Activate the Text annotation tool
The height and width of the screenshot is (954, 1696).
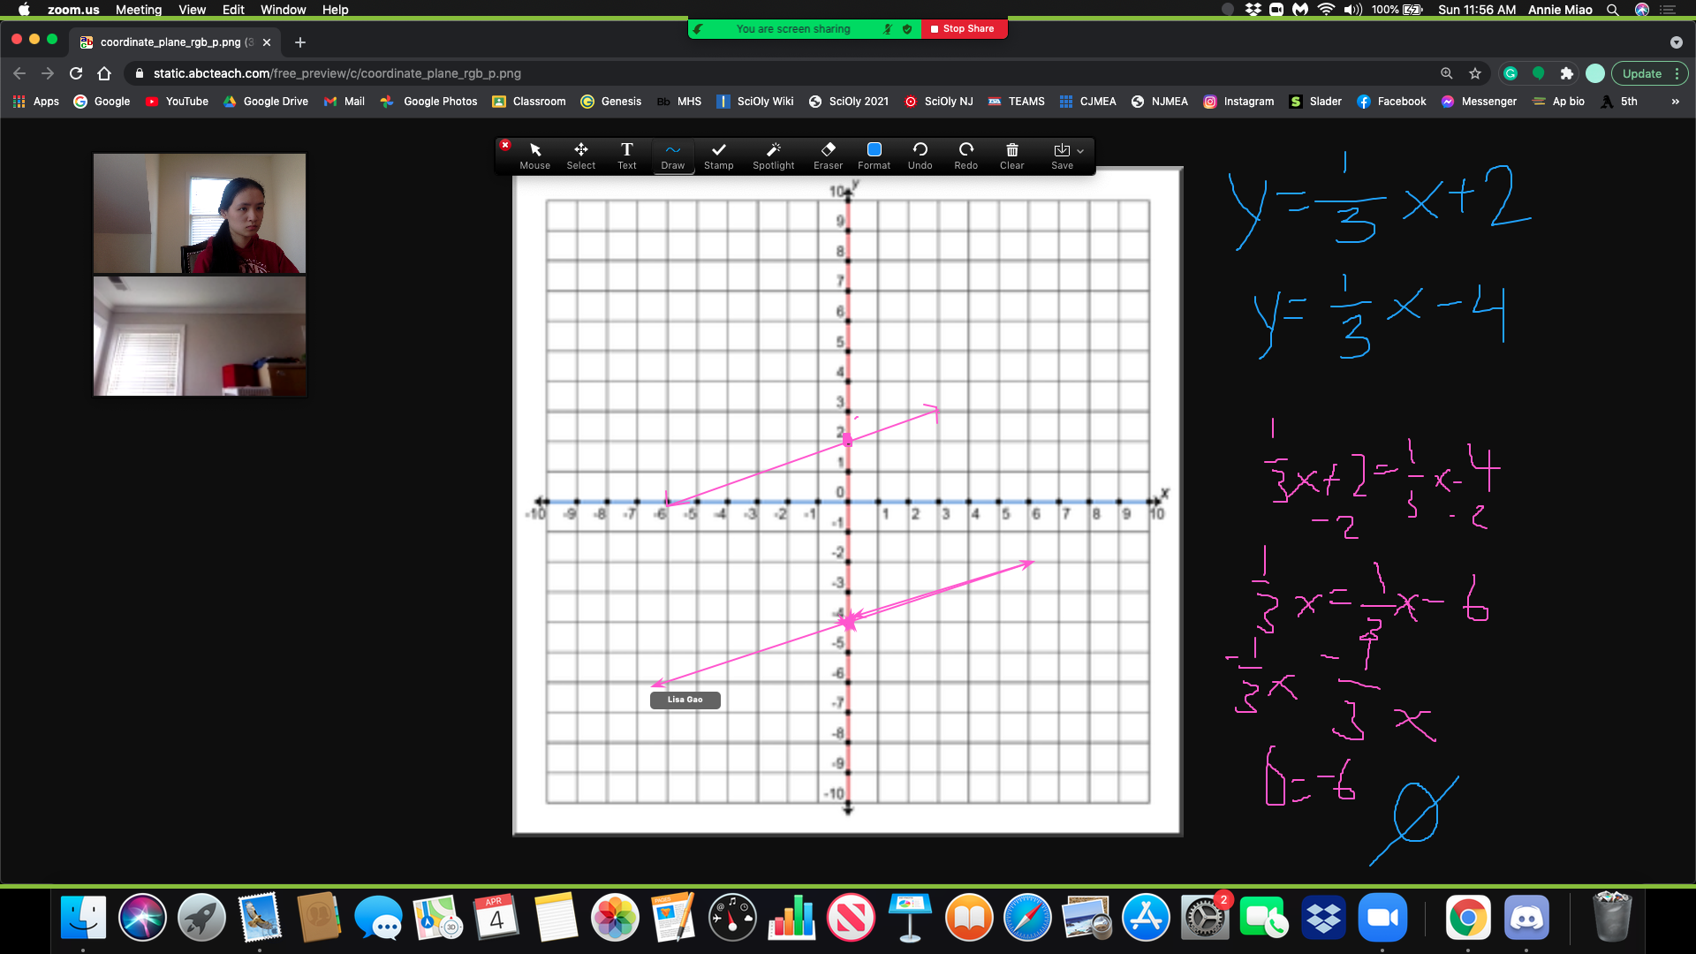(x=626, y=155)
